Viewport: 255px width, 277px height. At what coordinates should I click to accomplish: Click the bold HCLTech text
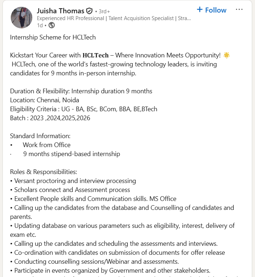click(95, 55)
